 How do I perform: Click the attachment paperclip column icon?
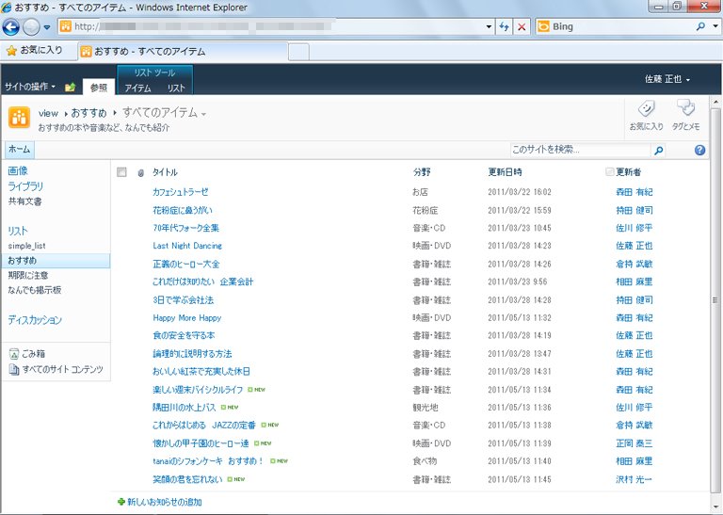click(140, 173)
